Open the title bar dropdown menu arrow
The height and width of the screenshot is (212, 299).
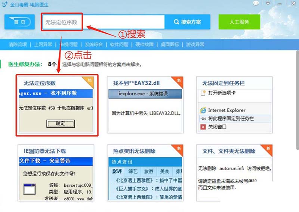pyautogui.click(x=268, y=3)
